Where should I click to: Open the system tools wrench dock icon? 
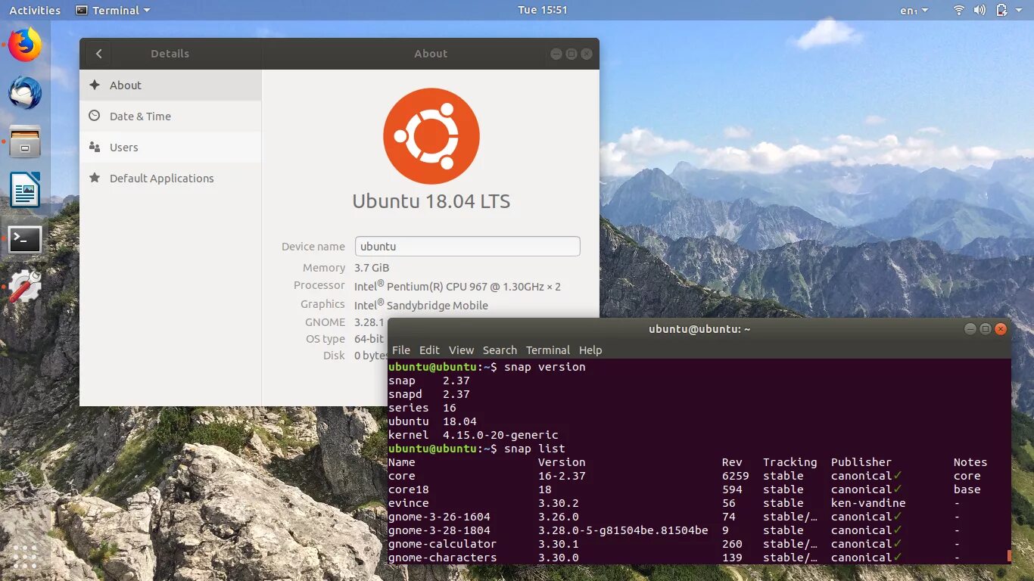(25, 287)
